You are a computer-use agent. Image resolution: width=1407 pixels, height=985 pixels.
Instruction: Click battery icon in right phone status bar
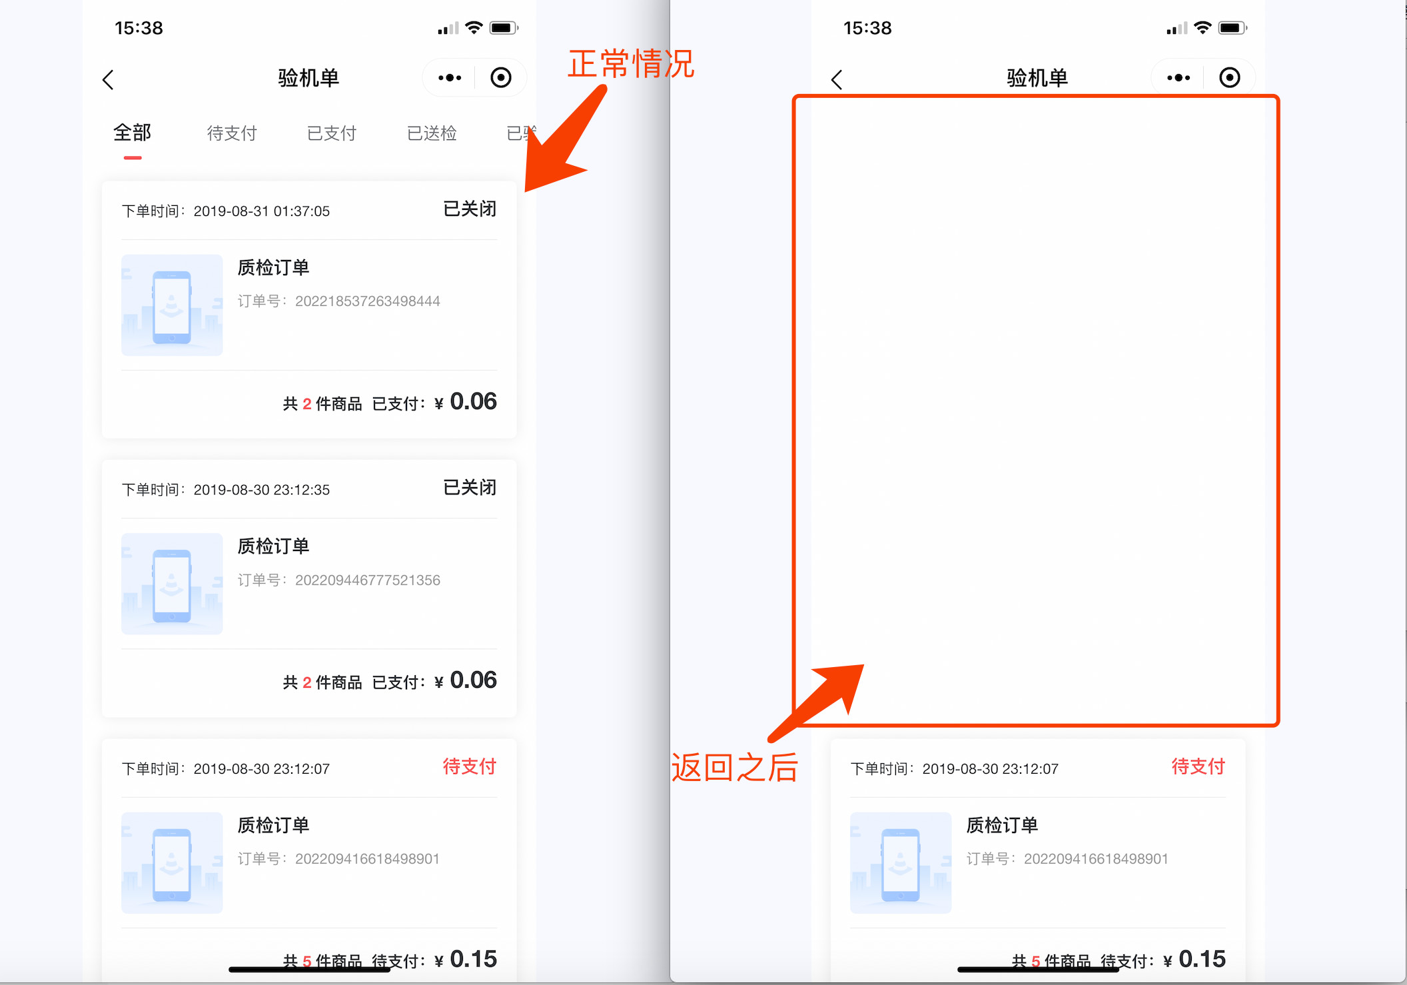[x=1232, y=28]
